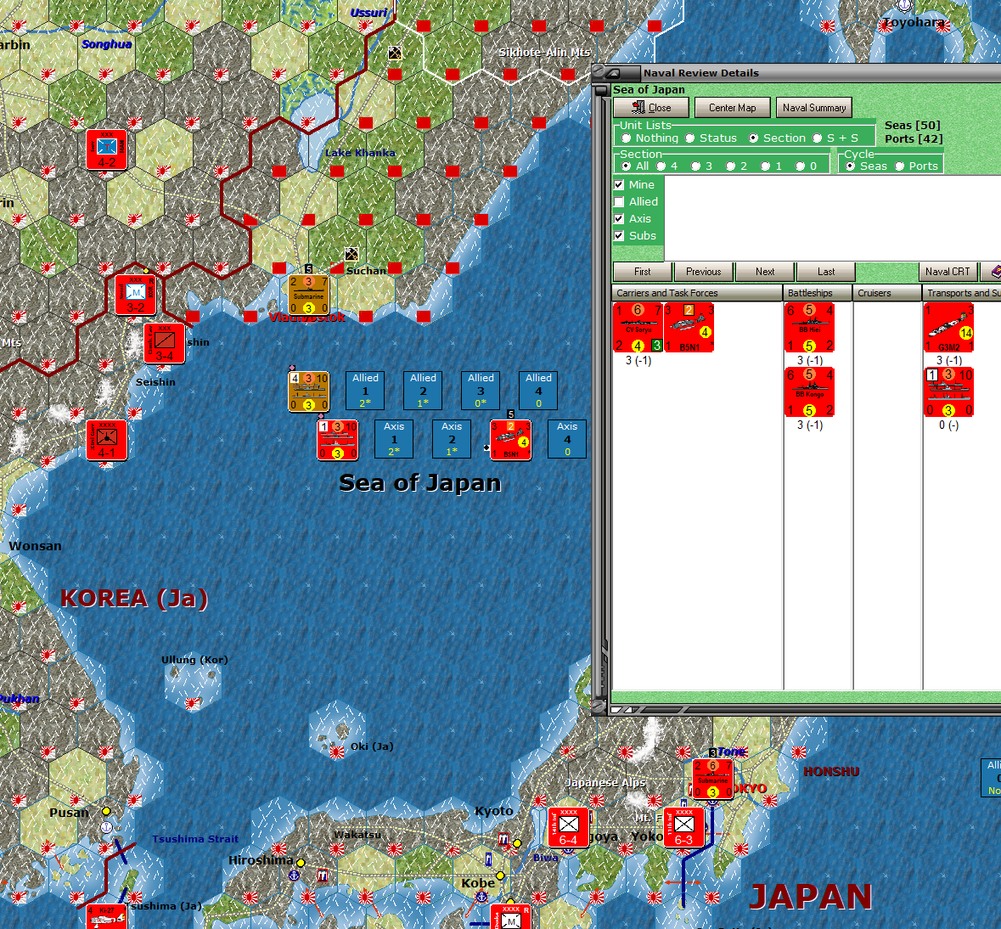1001x929 pixels.
Task: Select the 4-2 Japanese unit in Manchuria
Action: click(x=107, y=150)
